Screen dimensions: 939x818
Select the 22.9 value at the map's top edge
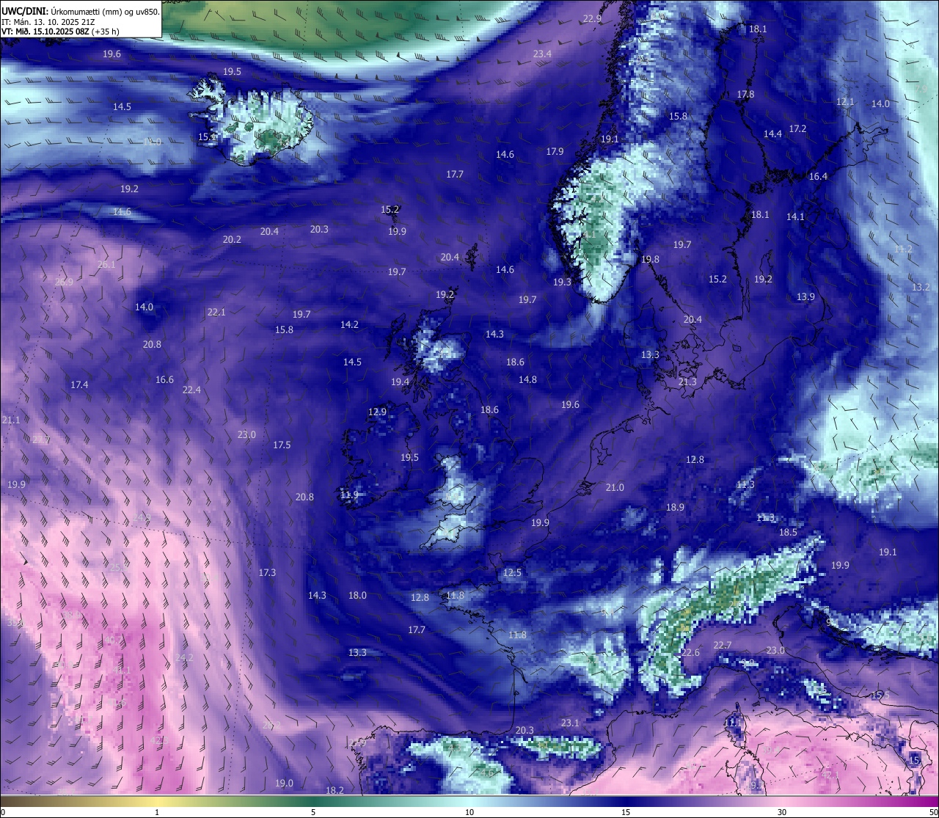[592, 18]
